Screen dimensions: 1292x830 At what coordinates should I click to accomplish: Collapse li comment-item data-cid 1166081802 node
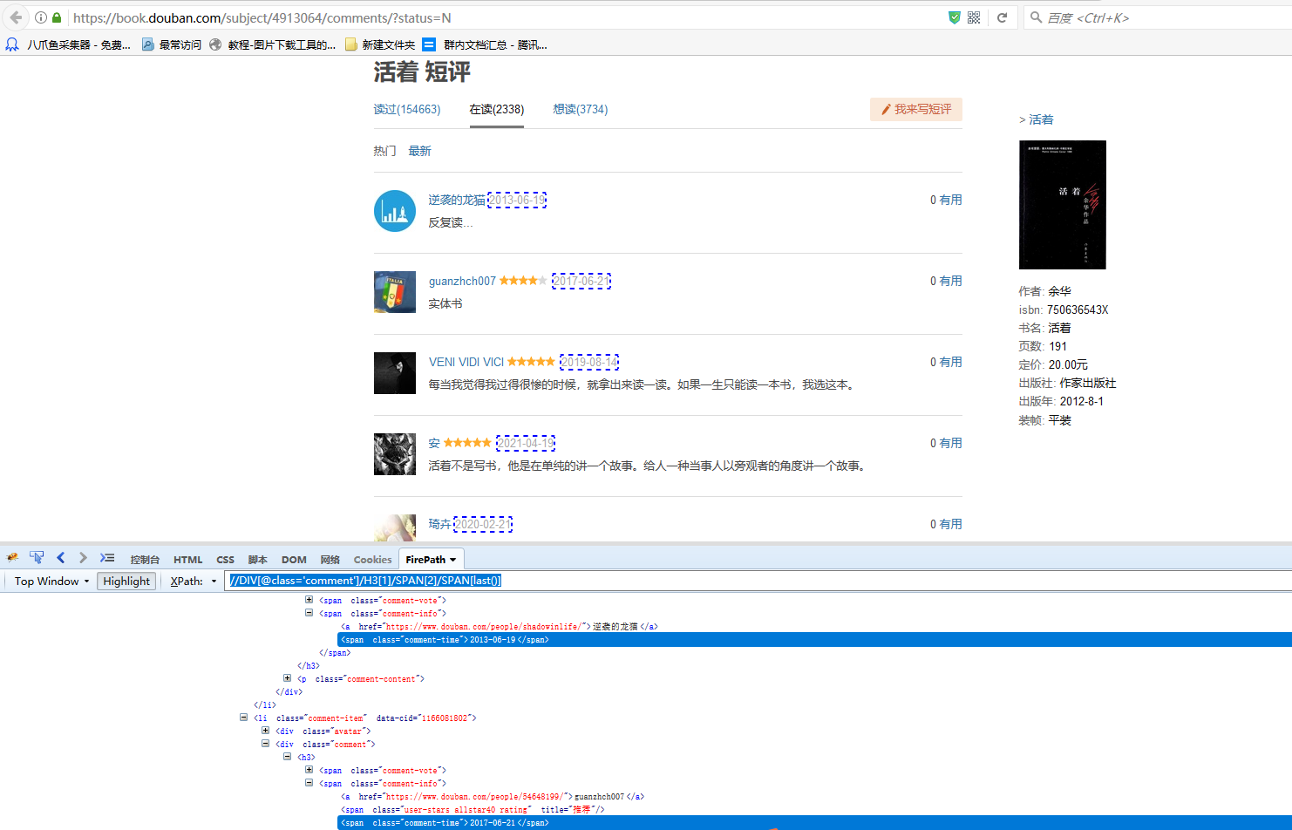click(x=243, y=718)
